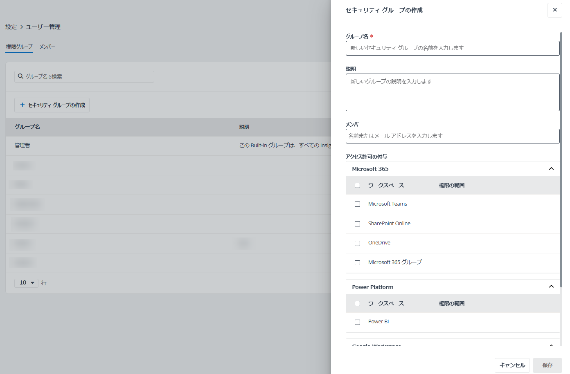The height and width of the screenshot is (374, 570).
Task: Select the 管理者 group row
Action: [x=168, y=146]
